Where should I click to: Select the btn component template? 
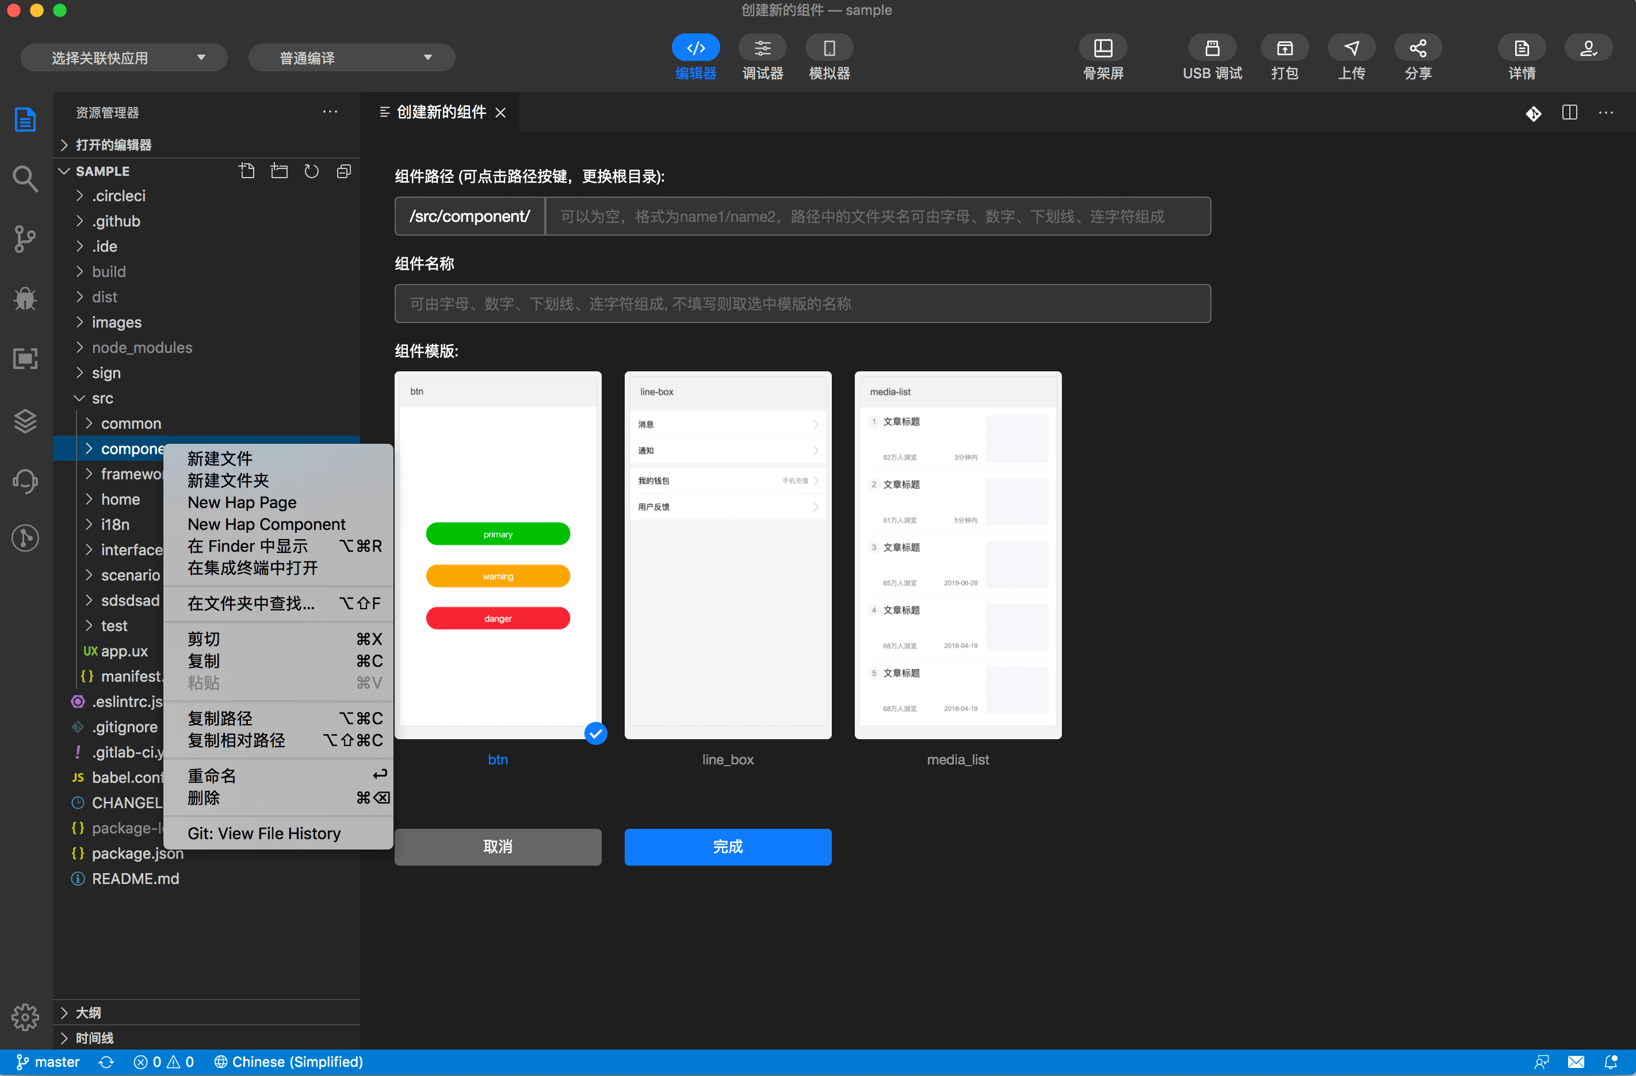point(498,555)
